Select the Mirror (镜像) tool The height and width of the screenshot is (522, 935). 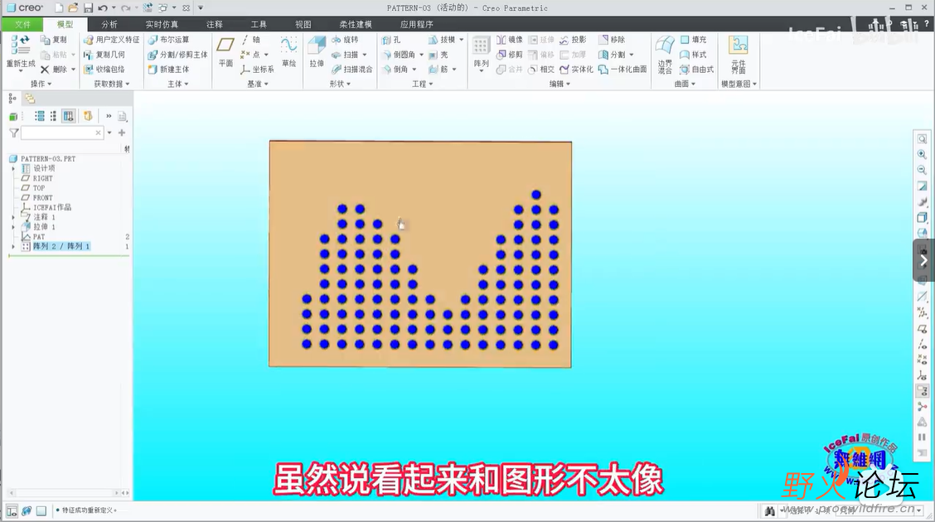coord(510,39)
